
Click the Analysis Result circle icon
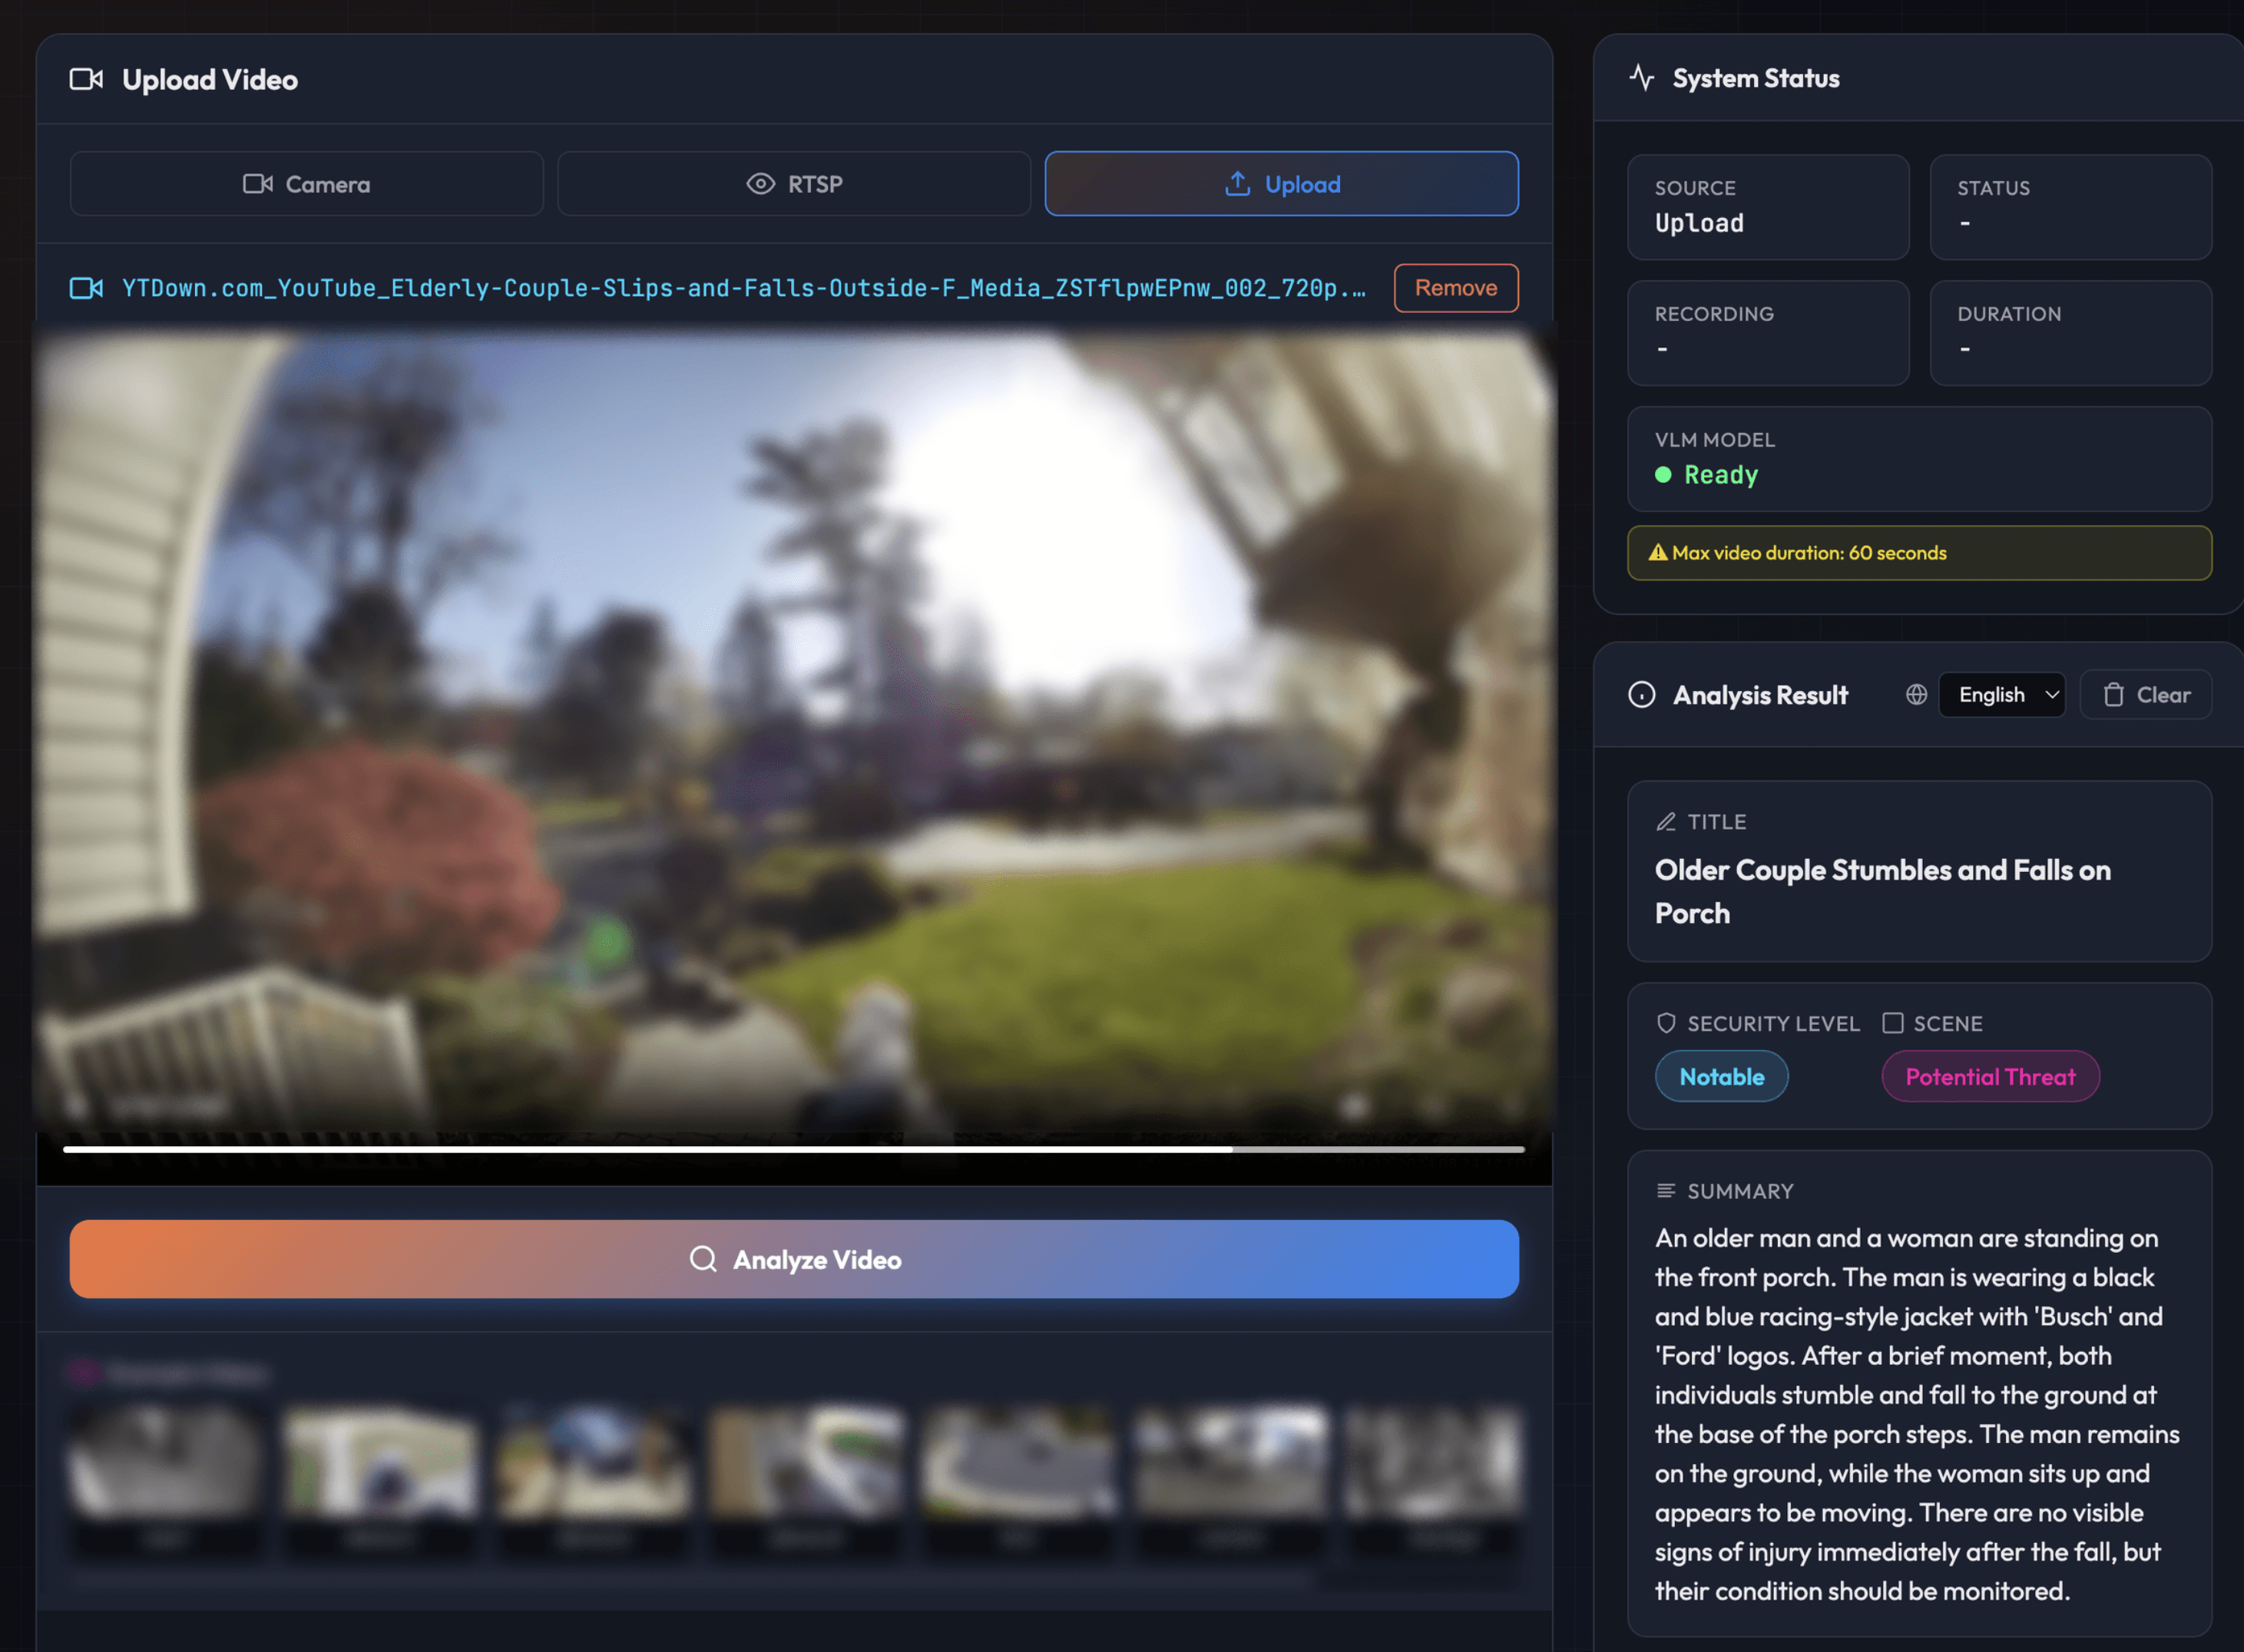(x=1642, y=695)
